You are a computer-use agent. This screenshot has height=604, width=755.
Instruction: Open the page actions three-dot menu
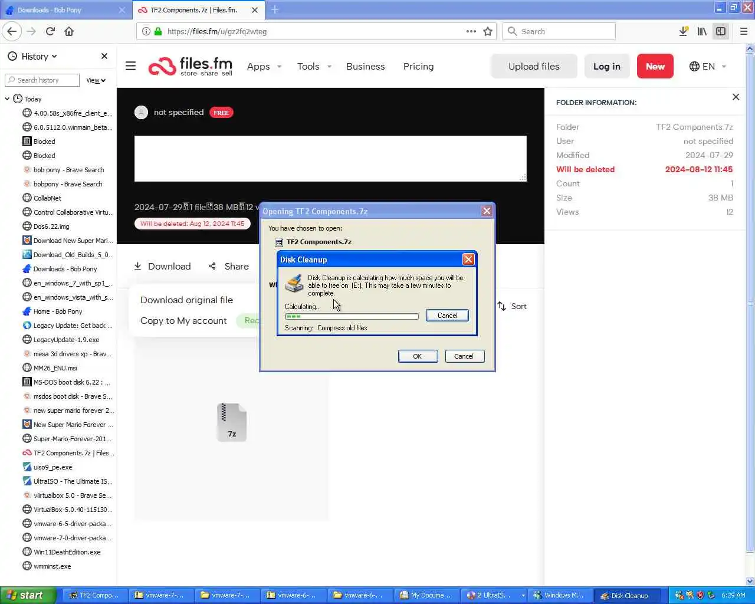471,31
